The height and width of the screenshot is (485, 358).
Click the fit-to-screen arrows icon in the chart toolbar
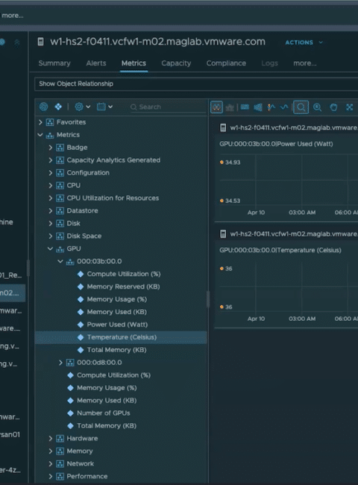[349, 107]
